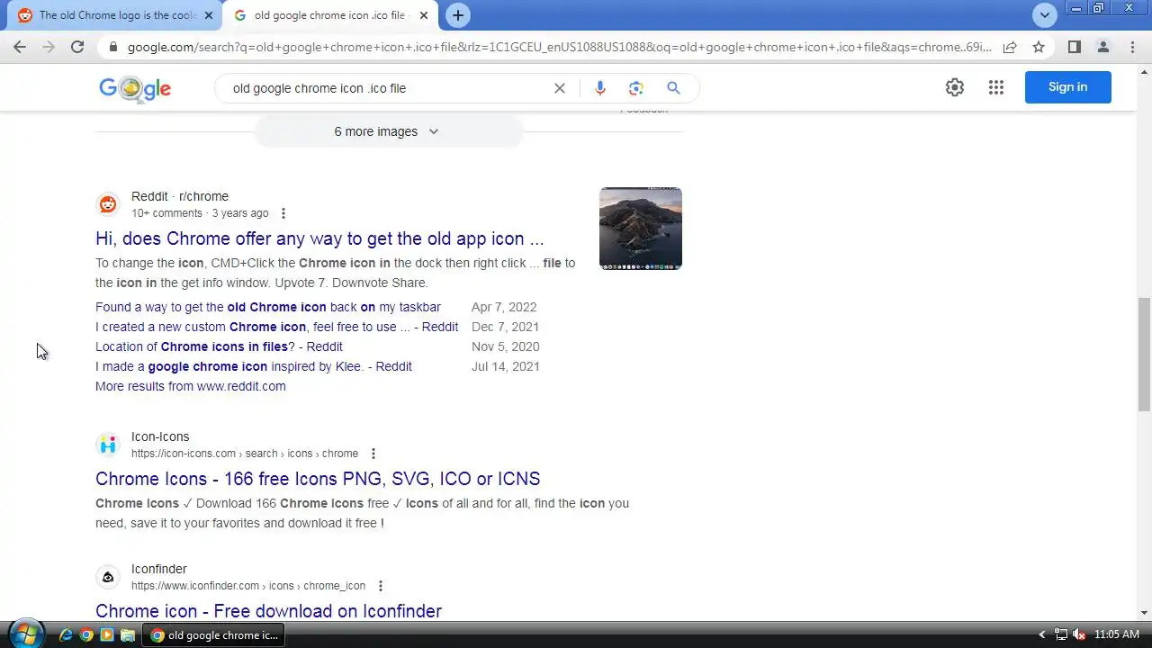The image size is (1152, 648).
Task: Click the lock icon in address bar
Action: (112, 47)
